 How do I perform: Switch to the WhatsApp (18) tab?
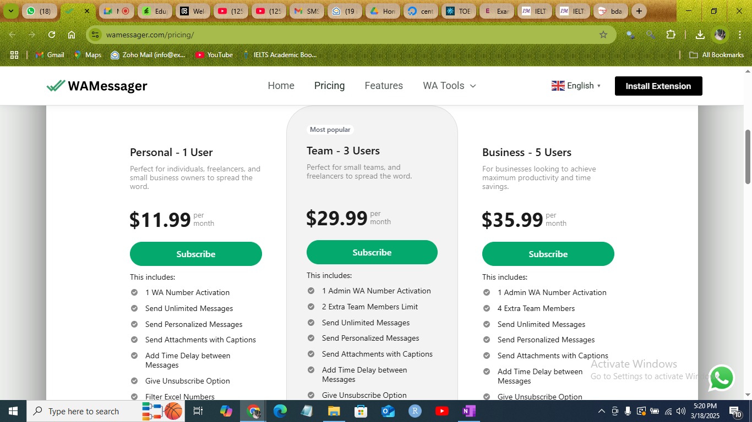click(x=39, y=11)
